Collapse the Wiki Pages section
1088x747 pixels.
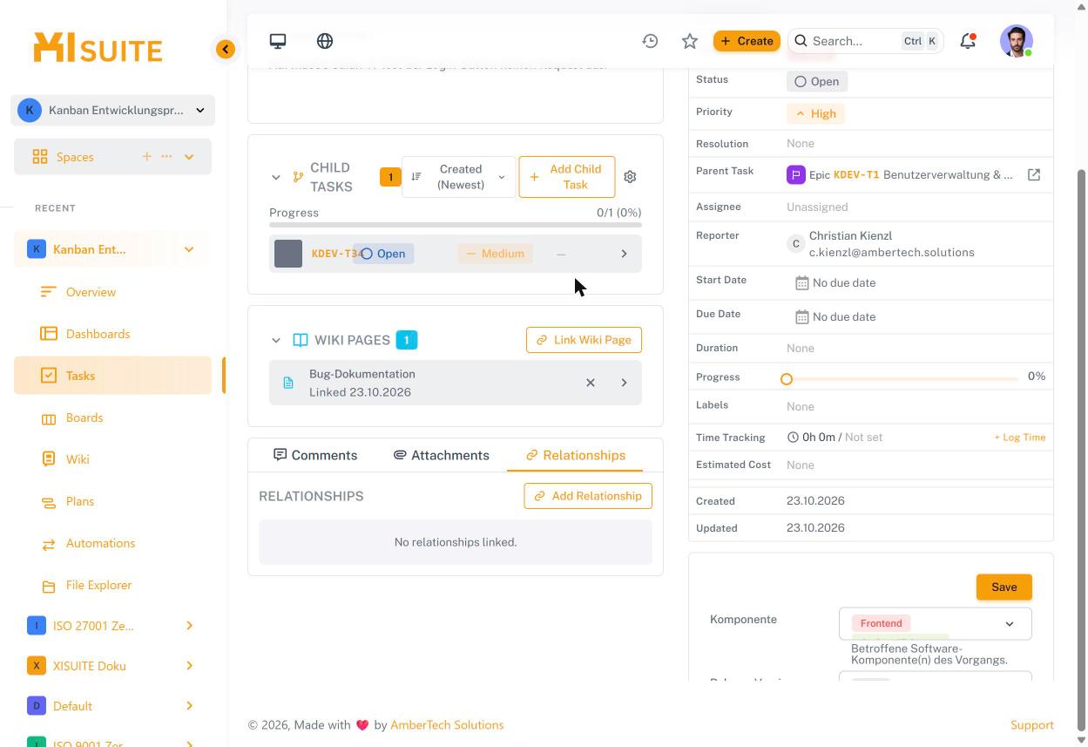[276, 340]
